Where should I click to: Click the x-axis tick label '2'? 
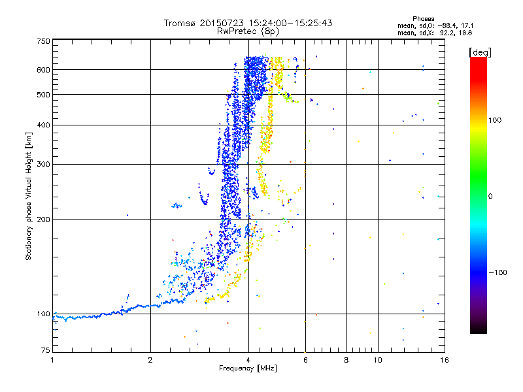click(150, 360)
